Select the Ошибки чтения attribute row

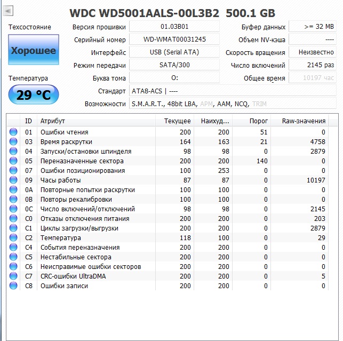point(167,132)
